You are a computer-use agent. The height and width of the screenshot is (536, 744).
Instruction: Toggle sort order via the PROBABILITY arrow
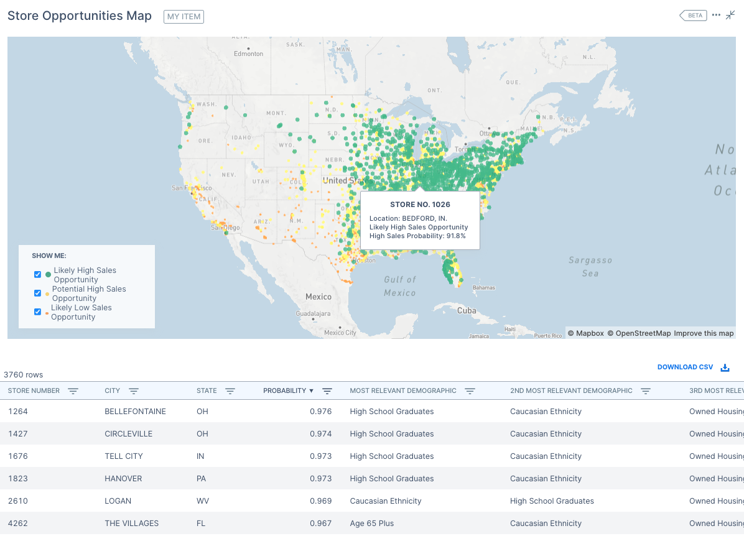pos(311,390)
